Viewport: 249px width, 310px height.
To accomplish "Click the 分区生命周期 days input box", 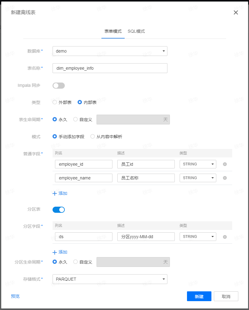I will point(133,262).
